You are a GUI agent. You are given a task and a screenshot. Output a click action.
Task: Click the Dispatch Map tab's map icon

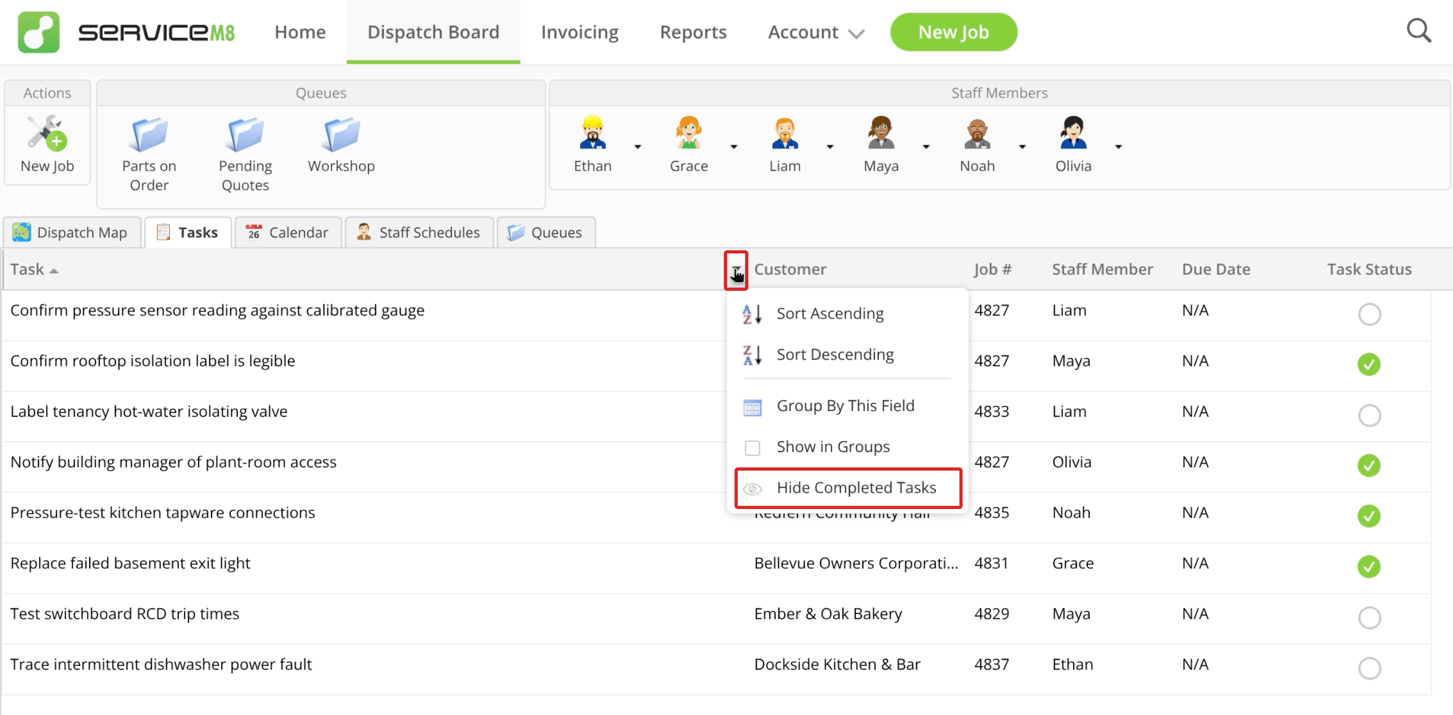(x=21, y=232)
